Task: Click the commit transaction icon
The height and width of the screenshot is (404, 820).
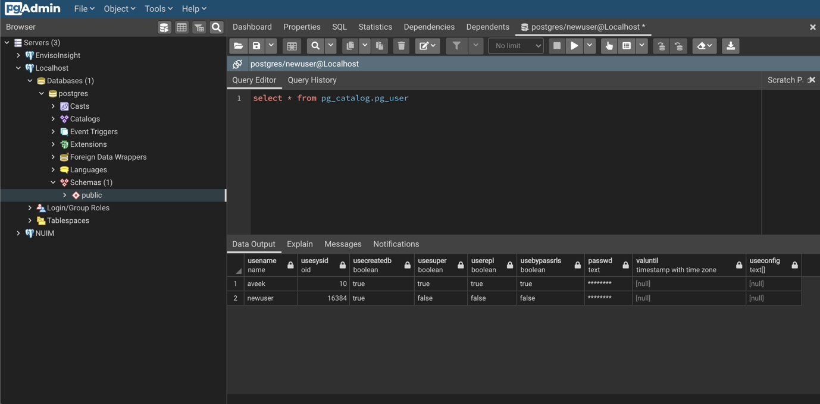Action: 661,46
